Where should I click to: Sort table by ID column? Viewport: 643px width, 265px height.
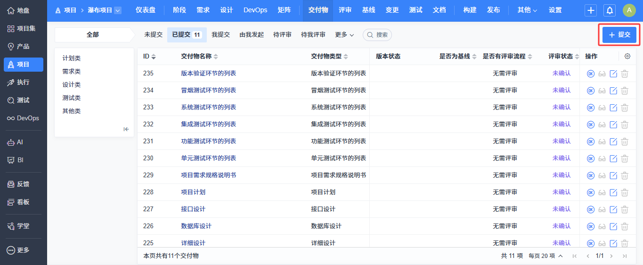click(149, 57)
